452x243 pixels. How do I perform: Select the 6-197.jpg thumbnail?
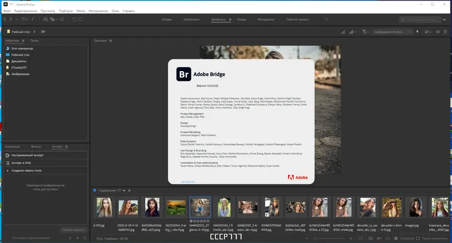pyautogui.click(x=104, y=207)
